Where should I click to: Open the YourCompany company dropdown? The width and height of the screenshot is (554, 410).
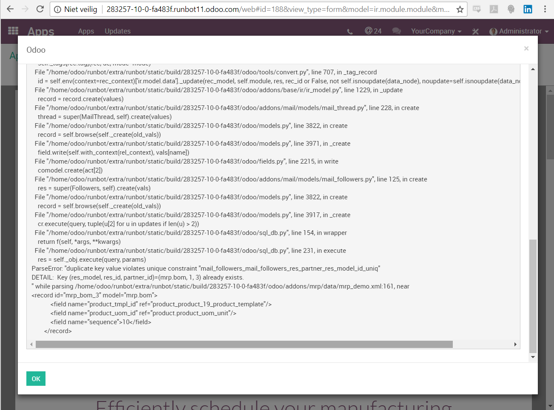point(436,31)
